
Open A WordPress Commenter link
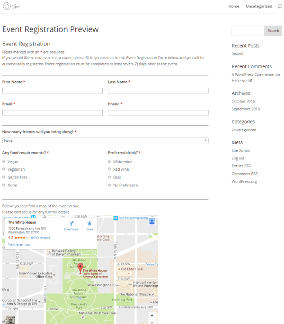tap(253, 74)
